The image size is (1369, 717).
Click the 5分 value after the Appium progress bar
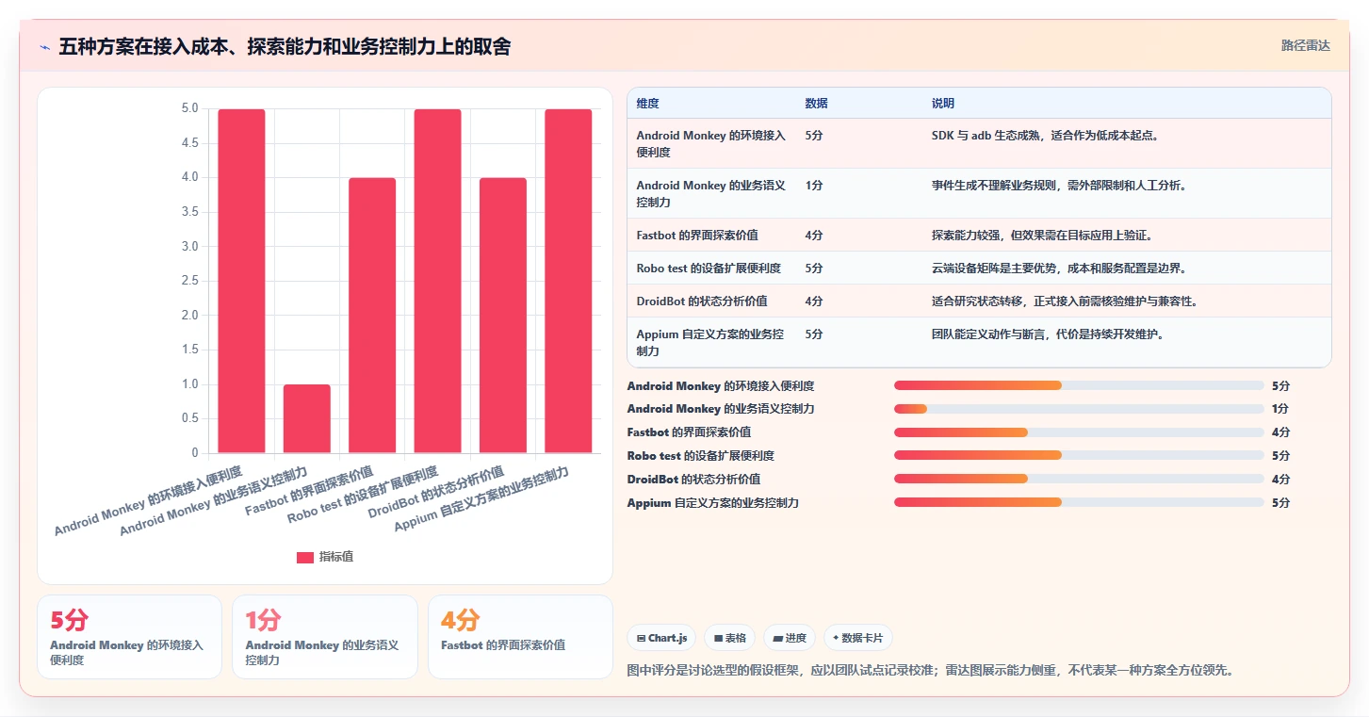tap(1280, 503)
